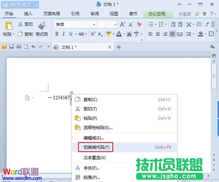This screenshot has width=219, height=182.
Task: Click the superscript X² icon
Action: 93,34
